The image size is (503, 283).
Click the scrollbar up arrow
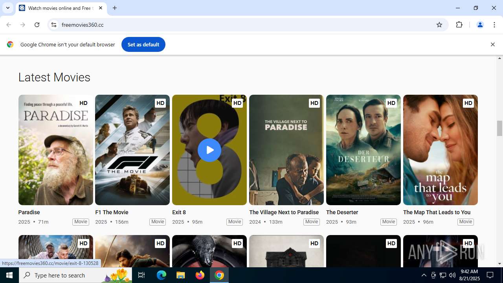pos(499,58)
